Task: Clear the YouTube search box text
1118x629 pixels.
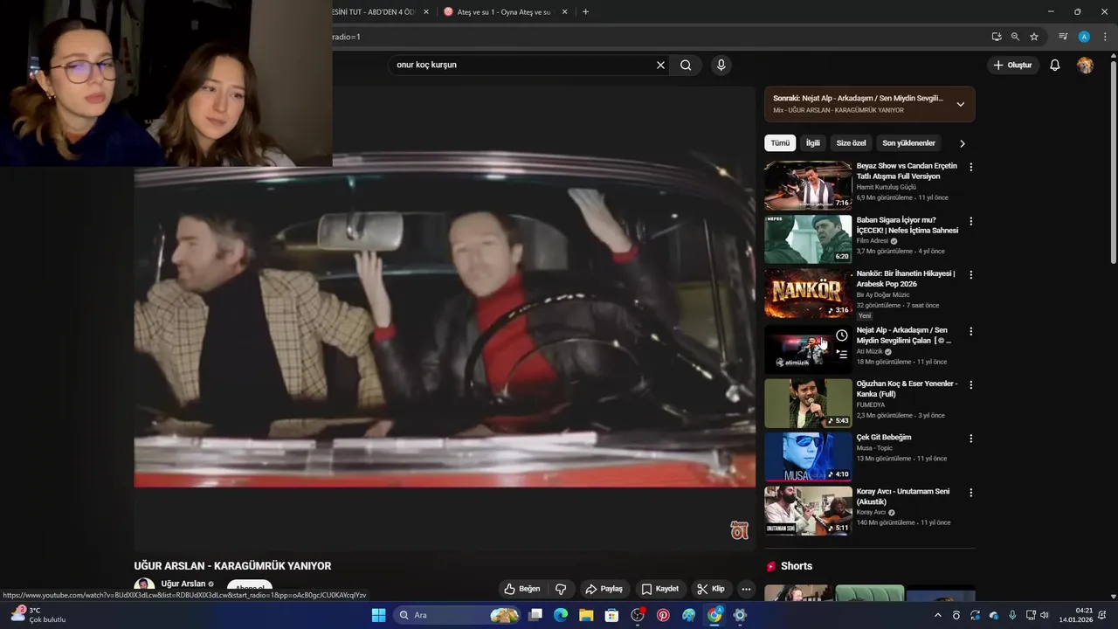Action: pyautogui.click(x=660, y=65)
